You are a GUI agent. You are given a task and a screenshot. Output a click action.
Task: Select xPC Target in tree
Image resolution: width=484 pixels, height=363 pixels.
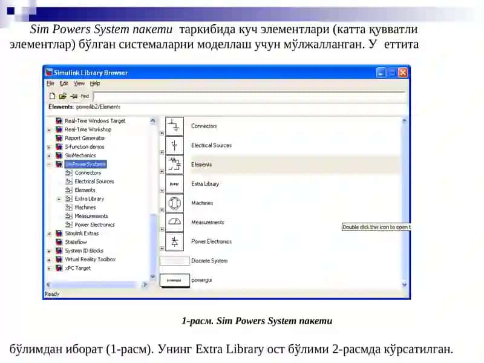tap(77, 268)
